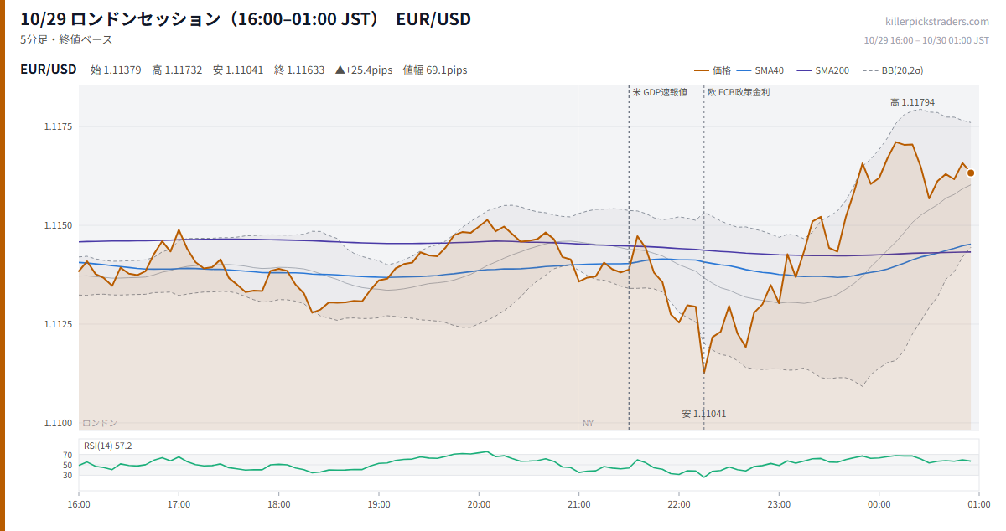The image size is (1006, 531).
Task: Click the 5分足・終値ベース subtitle
Action: (66, 39)
